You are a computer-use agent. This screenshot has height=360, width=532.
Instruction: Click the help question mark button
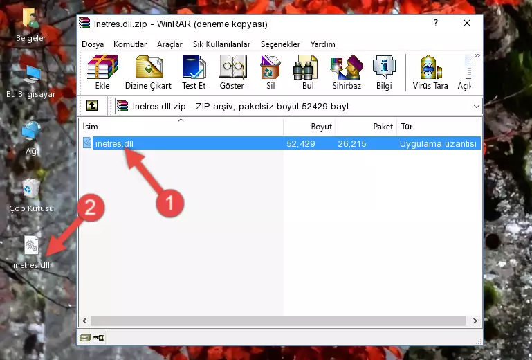[x=436, y=23]
